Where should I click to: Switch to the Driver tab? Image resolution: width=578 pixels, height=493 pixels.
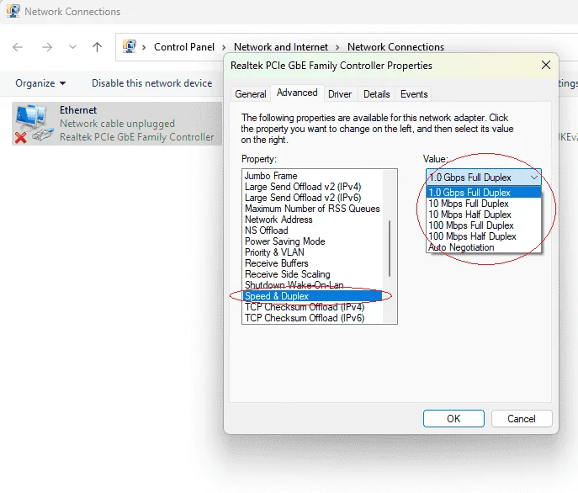340,94
